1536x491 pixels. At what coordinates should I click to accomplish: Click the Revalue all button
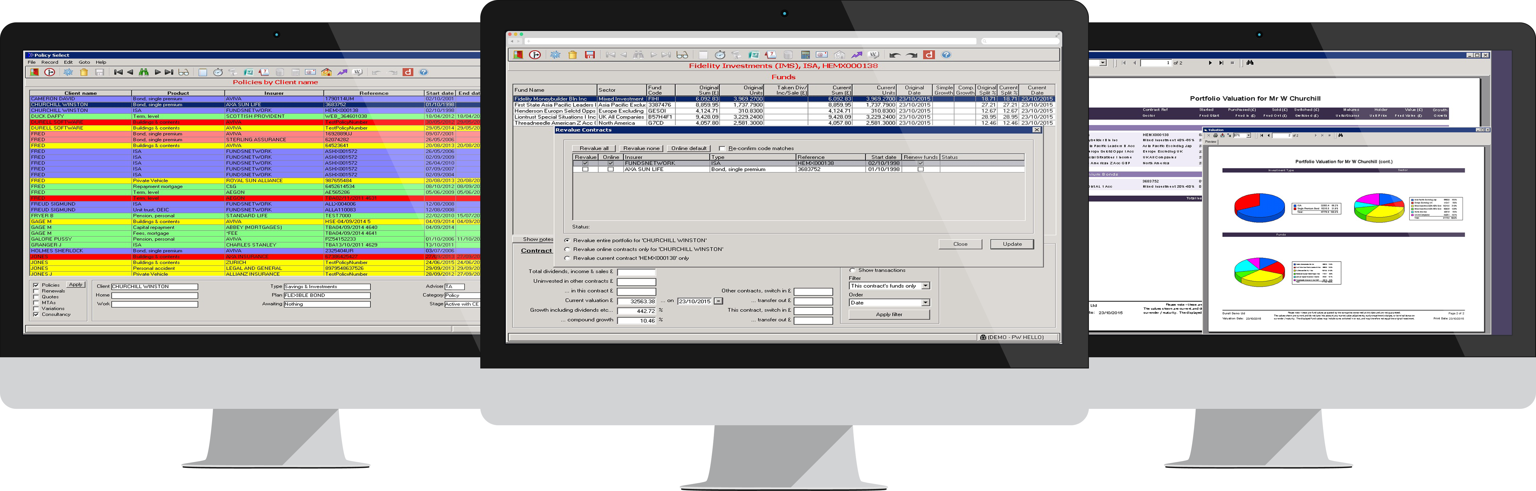(x=594, y=148)
